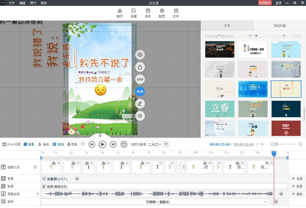Open 配置 settings icon
306x208 pixels.
coord(162,13)
